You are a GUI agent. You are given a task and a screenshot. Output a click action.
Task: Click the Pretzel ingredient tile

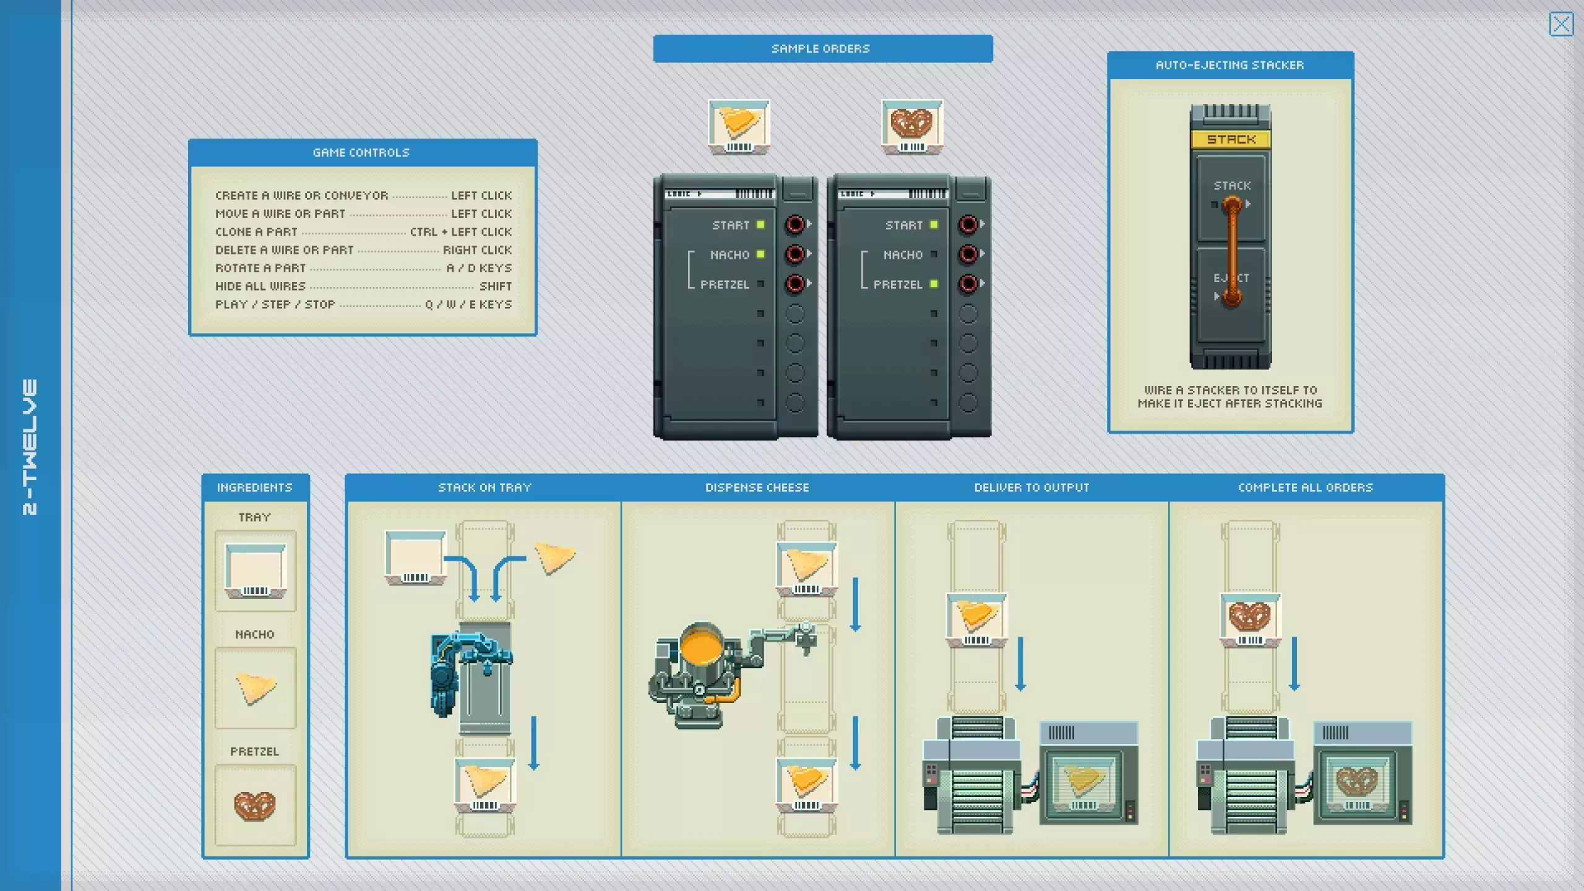tap(256, 805)
